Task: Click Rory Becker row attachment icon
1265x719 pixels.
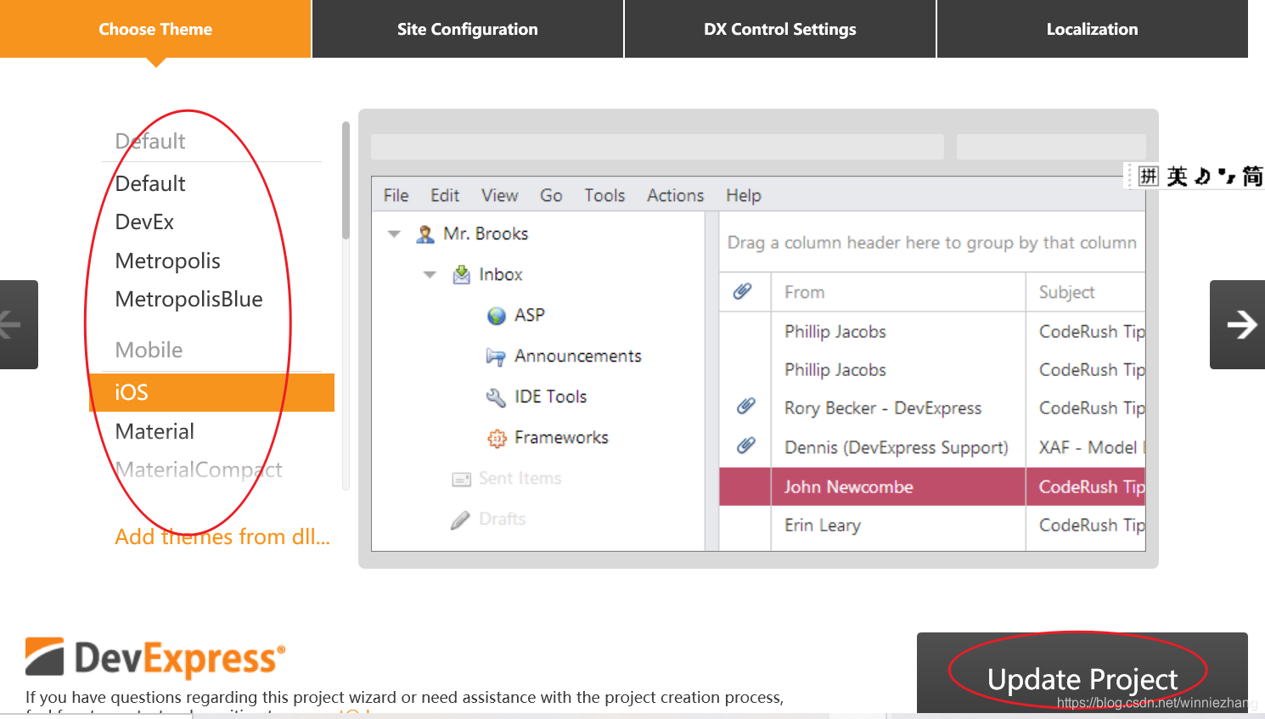Action: [745, 406]
